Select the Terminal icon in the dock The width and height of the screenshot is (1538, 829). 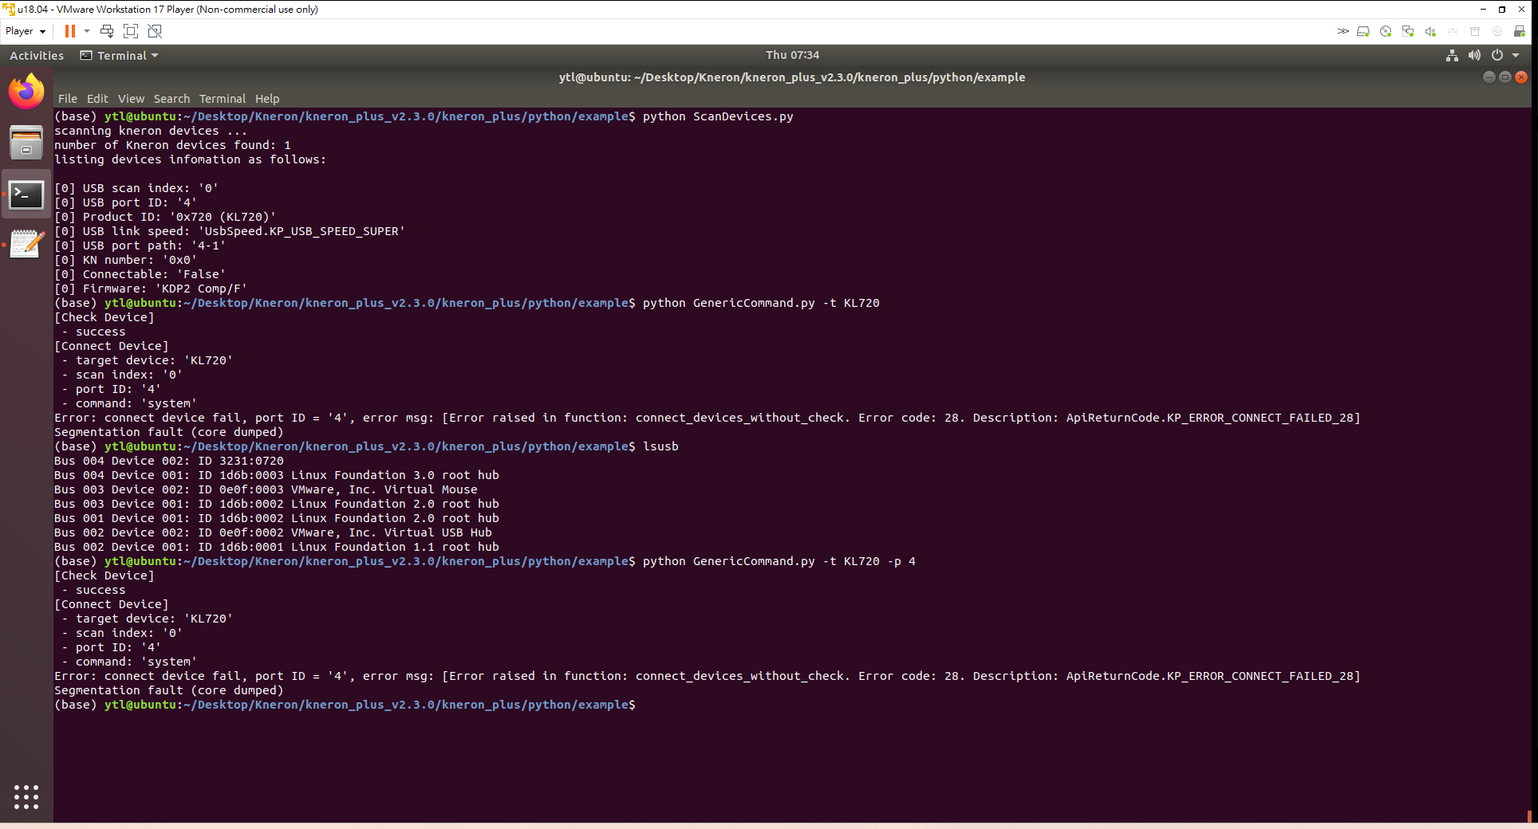coord(26,194)
